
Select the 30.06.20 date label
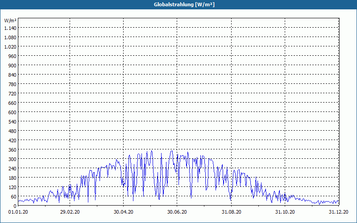[177, 212]
